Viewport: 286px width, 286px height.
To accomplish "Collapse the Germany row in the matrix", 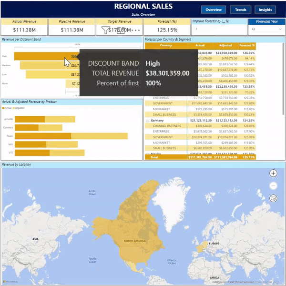I will (146, 121).
